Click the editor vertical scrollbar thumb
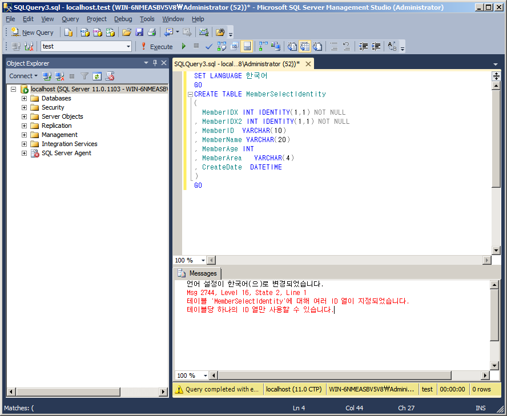 click(496, 139)
